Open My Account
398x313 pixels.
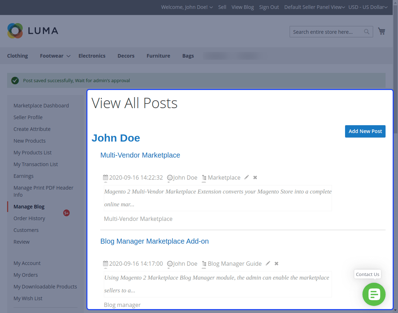(x=27, y=263)
